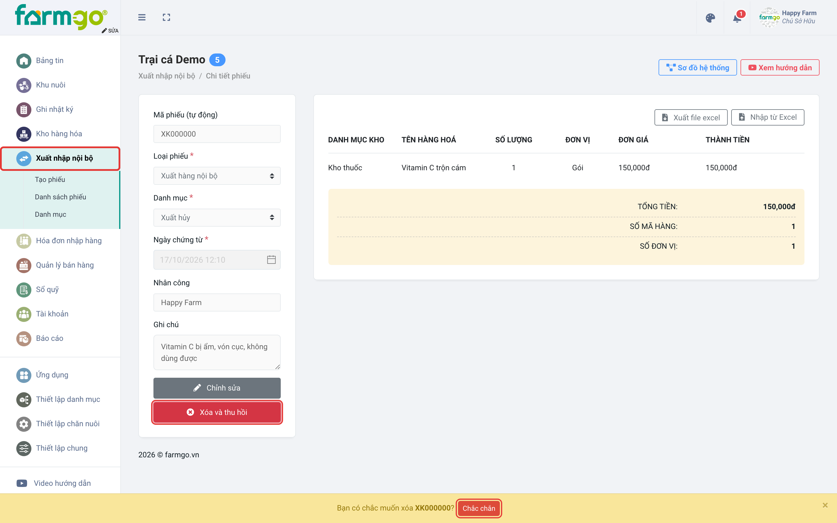The image size is (837, 523).
Task: Open the theme color palette icon
Action: click(x=710, y=18)
